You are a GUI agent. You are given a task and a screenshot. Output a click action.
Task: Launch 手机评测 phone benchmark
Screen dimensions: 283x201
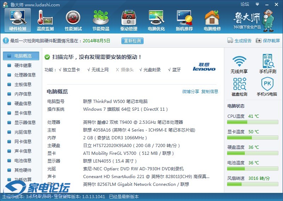[267, 64]
